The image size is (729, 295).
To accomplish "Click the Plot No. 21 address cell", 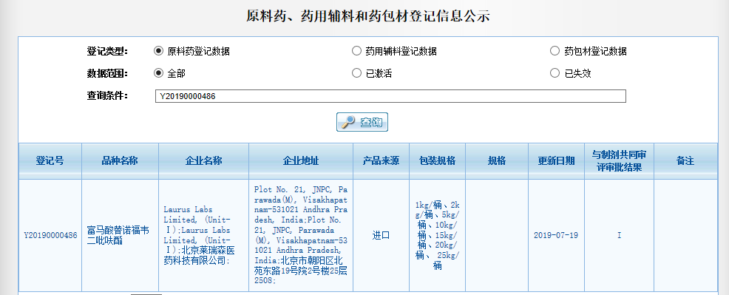I will click(x=301, y=236).
